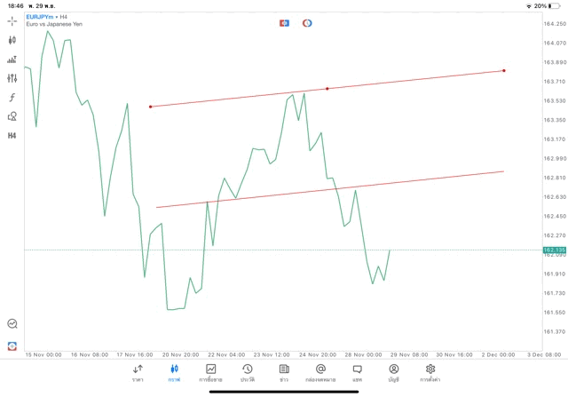This screenshot has height=397, width=568.
Task: Activate the crosshair cursor tool
Action: [x=12, y=20]
